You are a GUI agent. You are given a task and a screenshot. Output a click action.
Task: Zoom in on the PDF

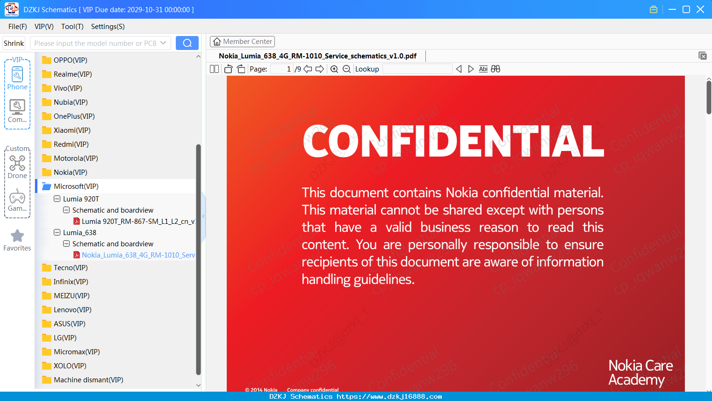click(x=334, y=69)
